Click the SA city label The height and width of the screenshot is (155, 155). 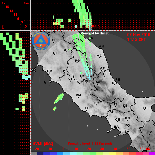[x=127, y=132]
